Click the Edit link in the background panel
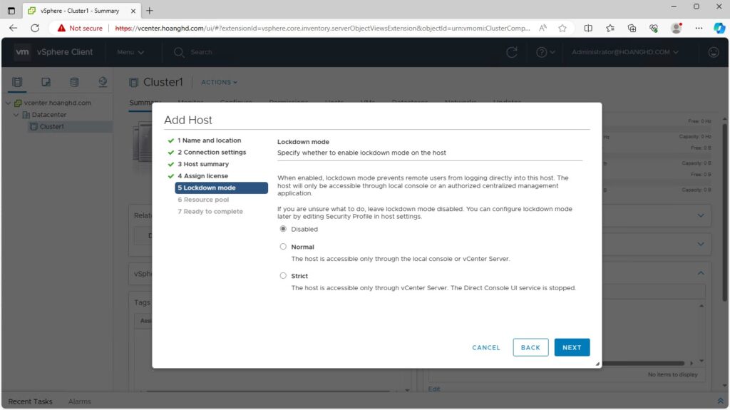 click(x=434, y=389)
